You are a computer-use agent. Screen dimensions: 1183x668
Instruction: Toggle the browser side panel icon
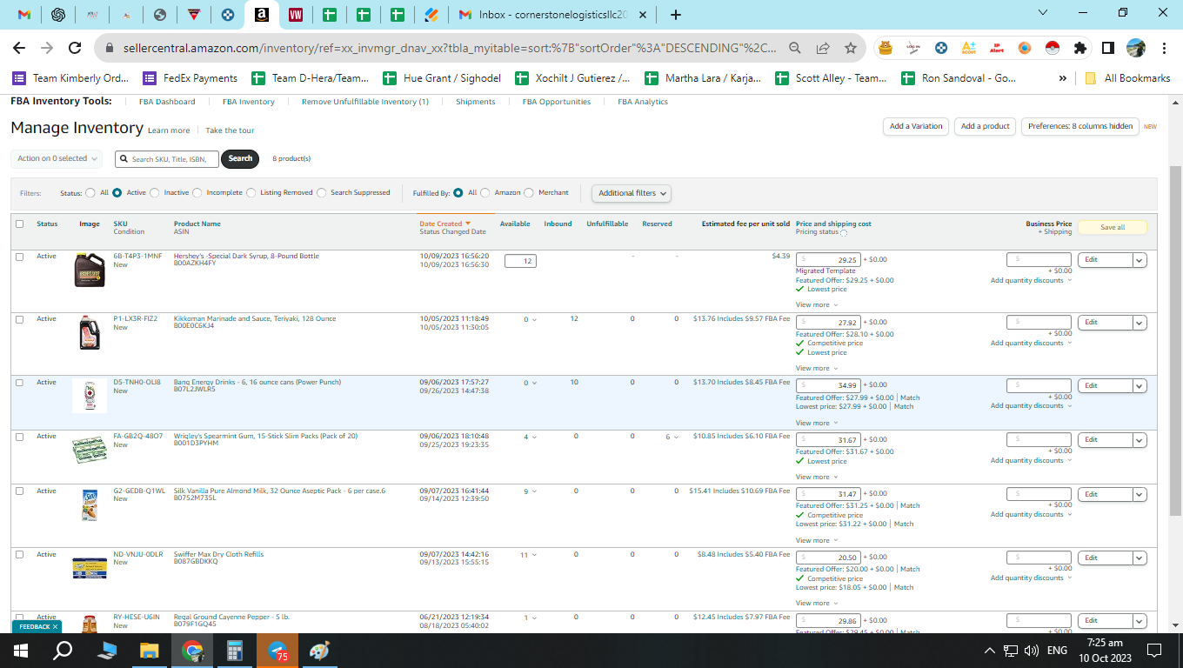[1108, 48]
